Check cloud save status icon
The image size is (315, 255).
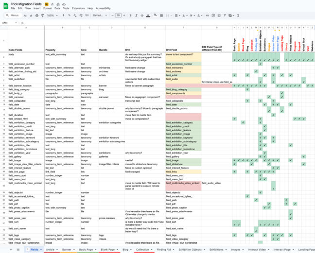coord(64,4)
